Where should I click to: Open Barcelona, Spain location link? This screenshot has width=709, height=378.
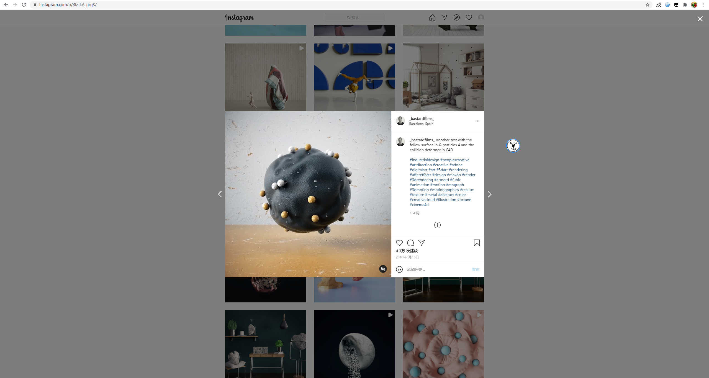421,124
